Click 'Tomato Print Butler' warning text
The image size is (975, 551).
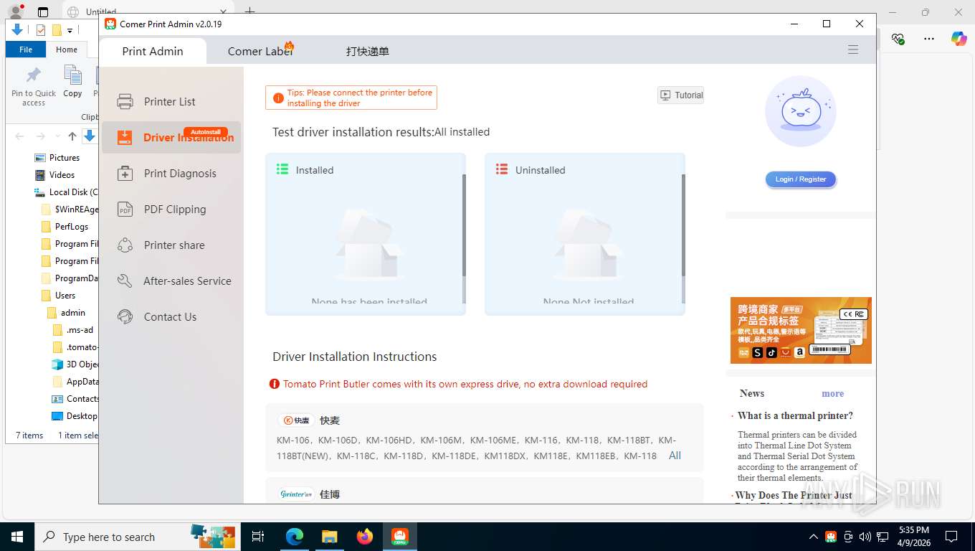465,384
